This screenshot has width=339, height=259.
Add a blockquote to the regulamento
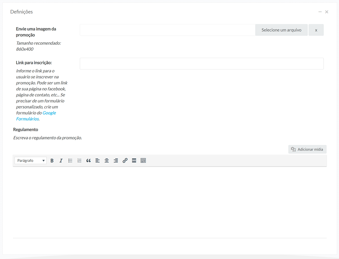pos(89,161)
